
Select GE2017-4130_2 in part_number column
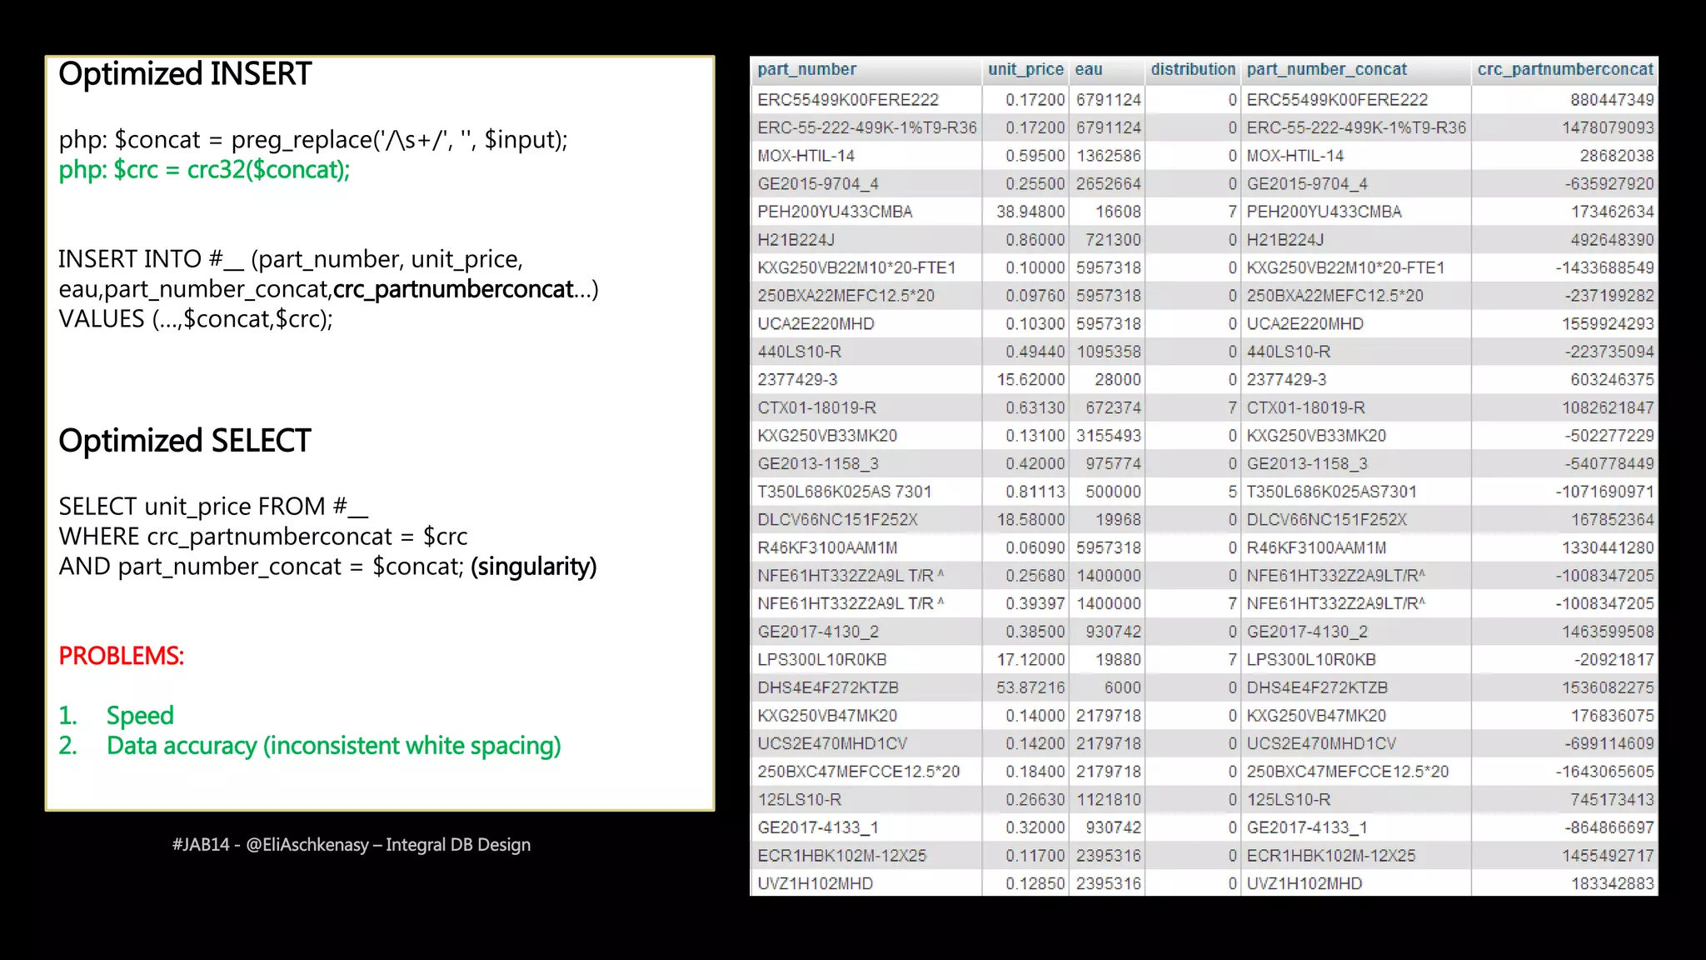click(x=818, y=632)
